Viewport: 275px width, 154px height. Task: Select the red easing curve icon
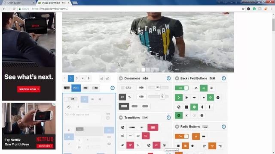(130, 145)
